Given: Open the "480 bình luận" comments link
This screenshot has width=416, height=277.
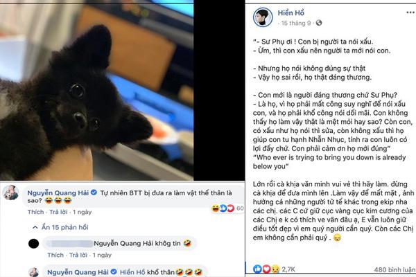Looking at the screenshot, I should coord(395,270).
